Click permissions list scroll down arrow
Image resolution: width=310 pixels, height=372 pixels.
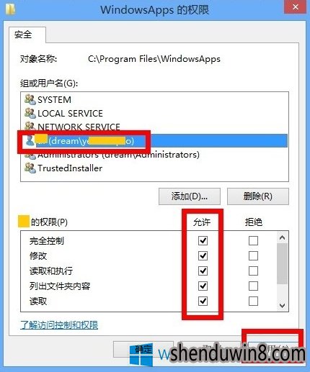(282, 305)
